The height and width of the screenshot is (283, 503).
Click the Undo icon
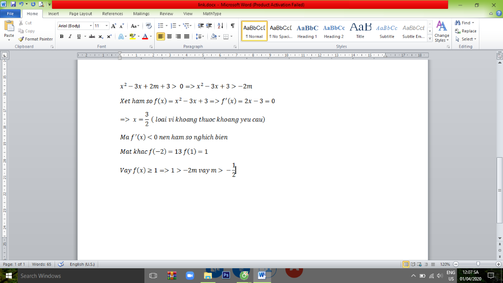[x=21, y=4]
